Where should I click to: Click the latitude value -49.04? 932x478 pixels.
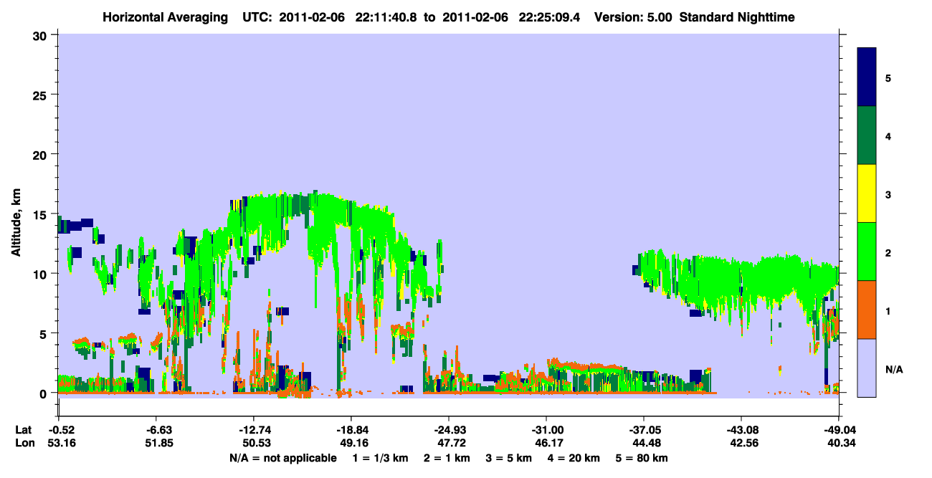838,430
